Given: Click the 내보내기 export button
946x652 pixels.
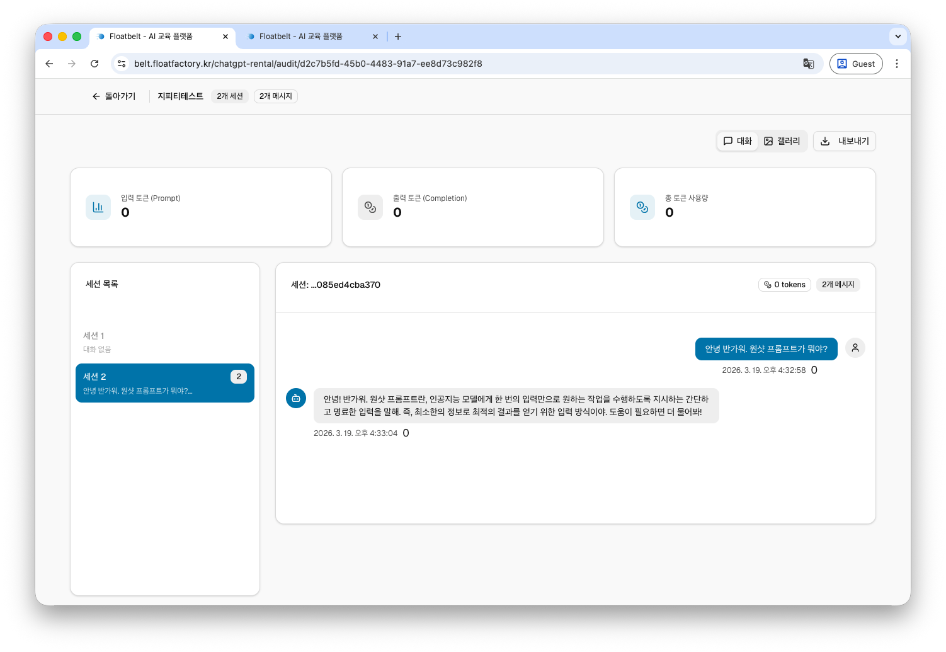Looking at the screenshot, I should tap(845, 141).
